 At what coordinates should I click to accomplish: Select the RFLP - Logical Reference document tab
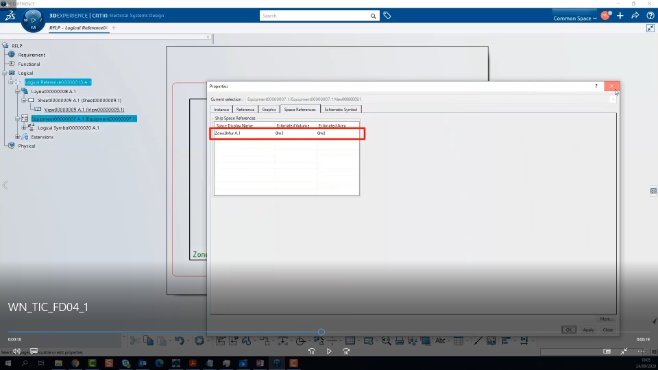(x=78, y=27)
